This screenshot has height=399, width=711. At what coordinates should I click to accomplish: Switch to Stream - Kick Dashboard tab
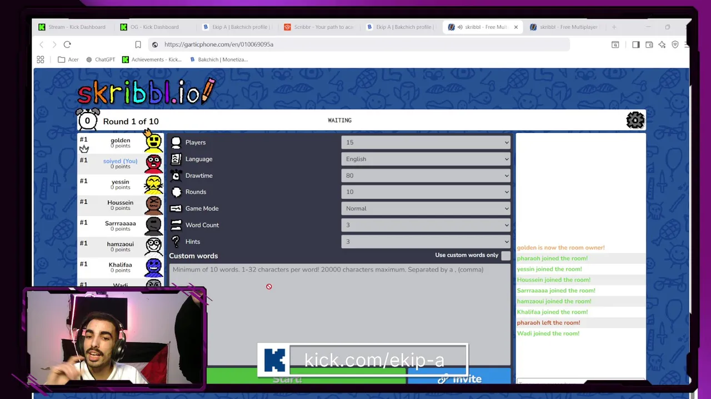(x=72, y=27)
